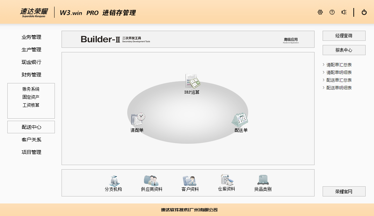This screenshot has height=216, width=374.
Task: Toggle the speaker sound icon
Action: click(x=344, y=12)
